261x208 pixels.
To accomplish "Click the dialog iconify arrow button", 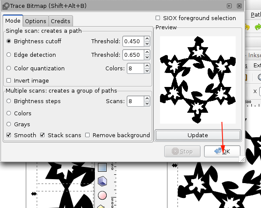I will coord(229,6).
